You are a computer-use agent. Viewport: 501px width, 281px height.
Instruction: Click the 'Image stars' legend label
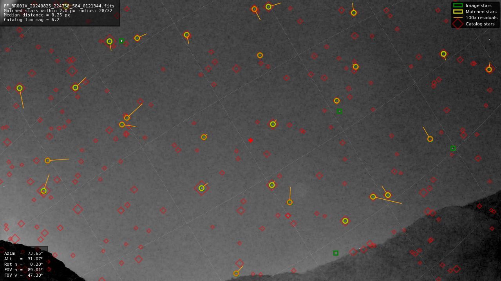coord(479,6)
